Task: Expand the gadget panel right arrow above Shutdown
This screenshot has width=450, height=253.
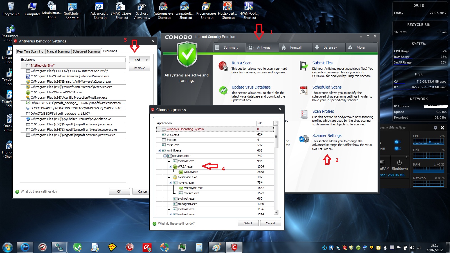Action: [407, 157]
